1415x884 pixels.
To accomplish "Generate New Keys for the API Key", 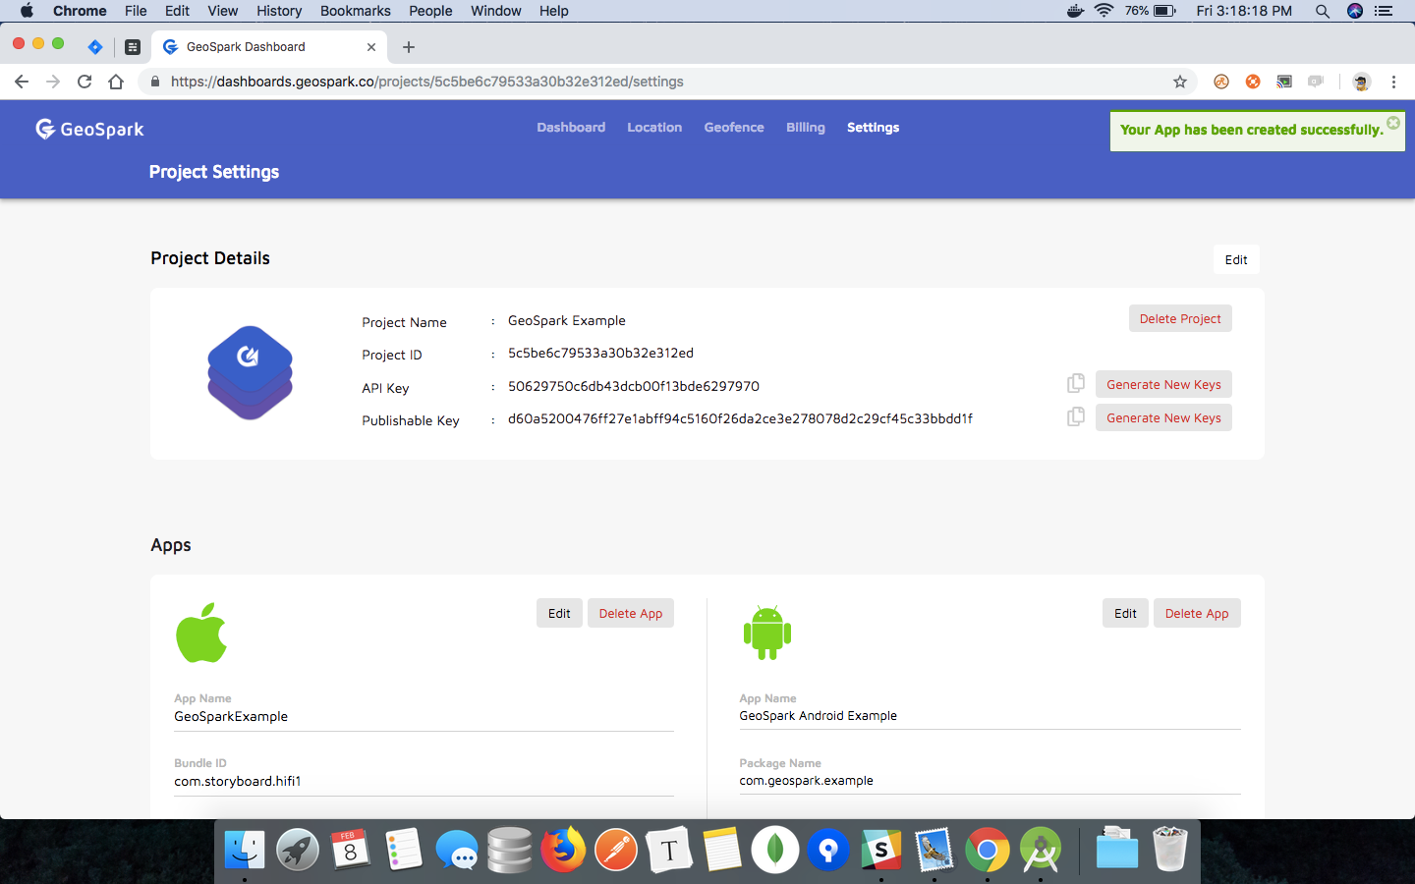I will point(1163,384).
